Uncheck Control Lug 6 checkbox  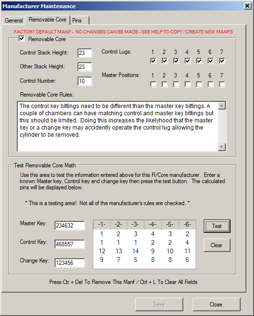point(210,61)
